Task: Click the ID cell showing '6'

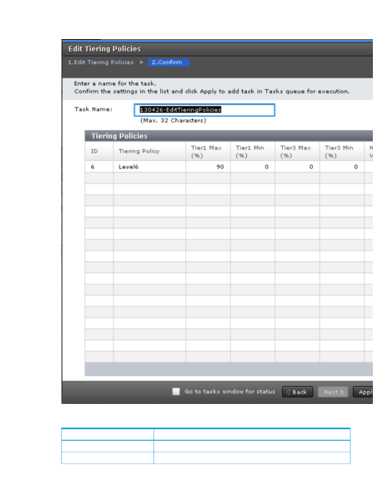Action: click(99, 167)
